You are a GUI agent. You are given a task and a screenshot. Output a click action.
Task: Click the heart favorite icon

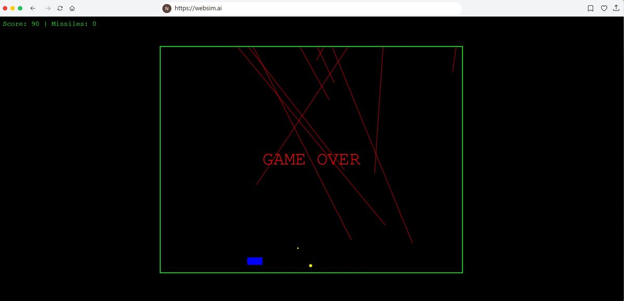coord(604,8)
